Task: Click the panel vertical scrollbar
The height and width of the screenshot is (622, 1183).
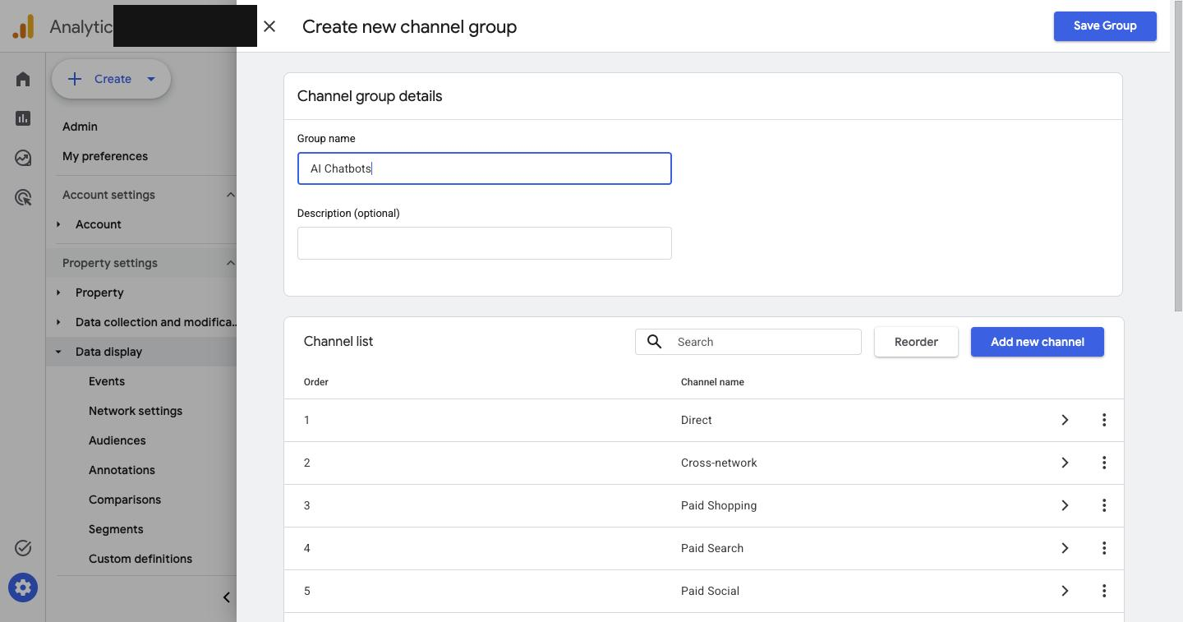Action: 1178,156
